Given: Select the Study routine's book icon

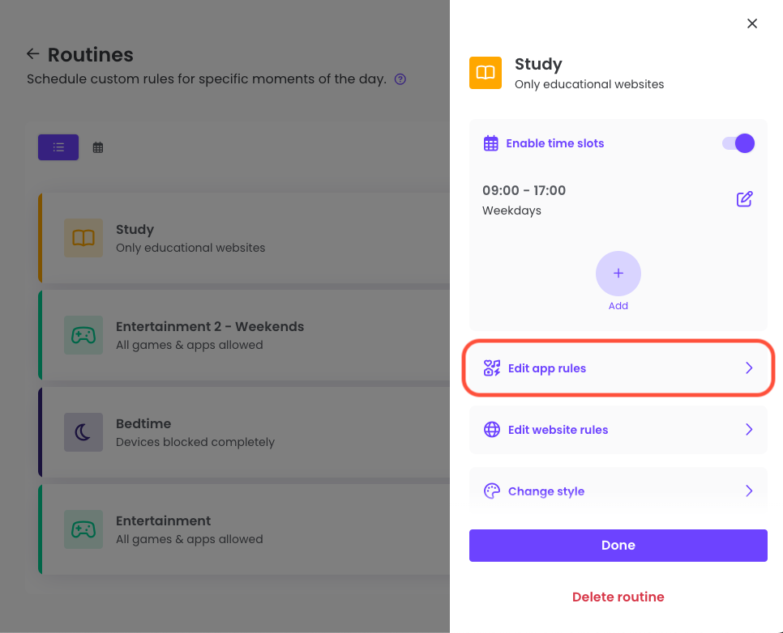Looking at the screenshot, I should pos(83,237).
